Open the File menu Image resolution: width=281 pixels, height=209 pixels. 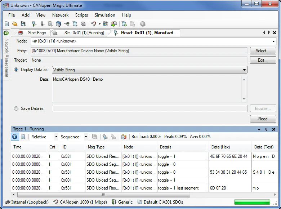point(12,15)
